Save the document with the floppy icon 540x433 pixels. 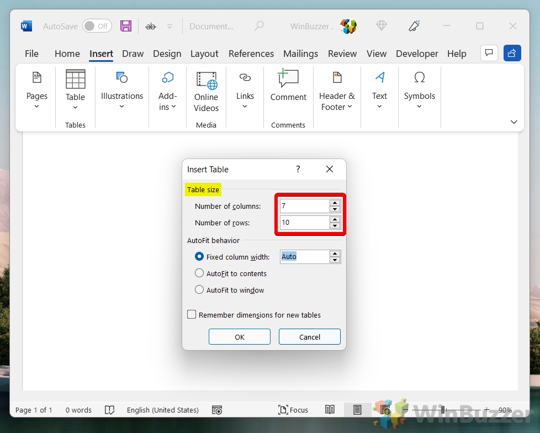(126, 26)
